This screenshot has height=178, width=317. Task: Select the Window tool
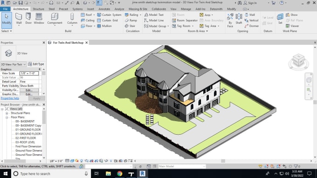[39, 19]
